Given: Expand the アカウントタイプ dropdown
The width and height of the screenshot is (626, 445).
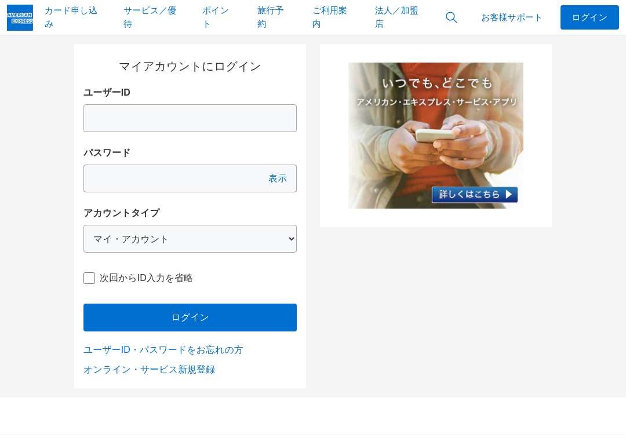Looking at the screenshot, I should pos(190,239).
